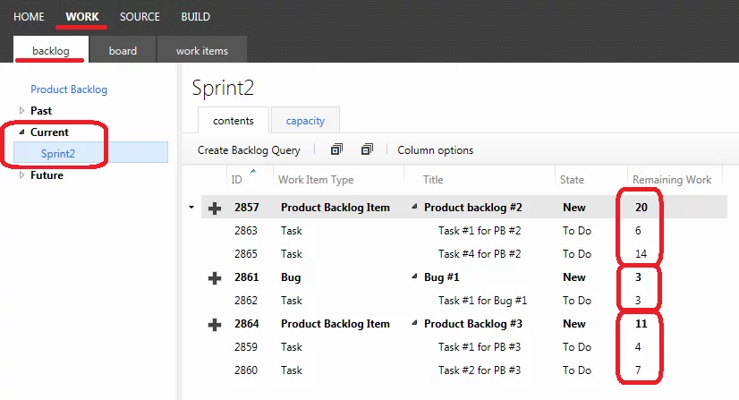Expand the Future iterations node
739x400 pixels.
click(21, 175)
